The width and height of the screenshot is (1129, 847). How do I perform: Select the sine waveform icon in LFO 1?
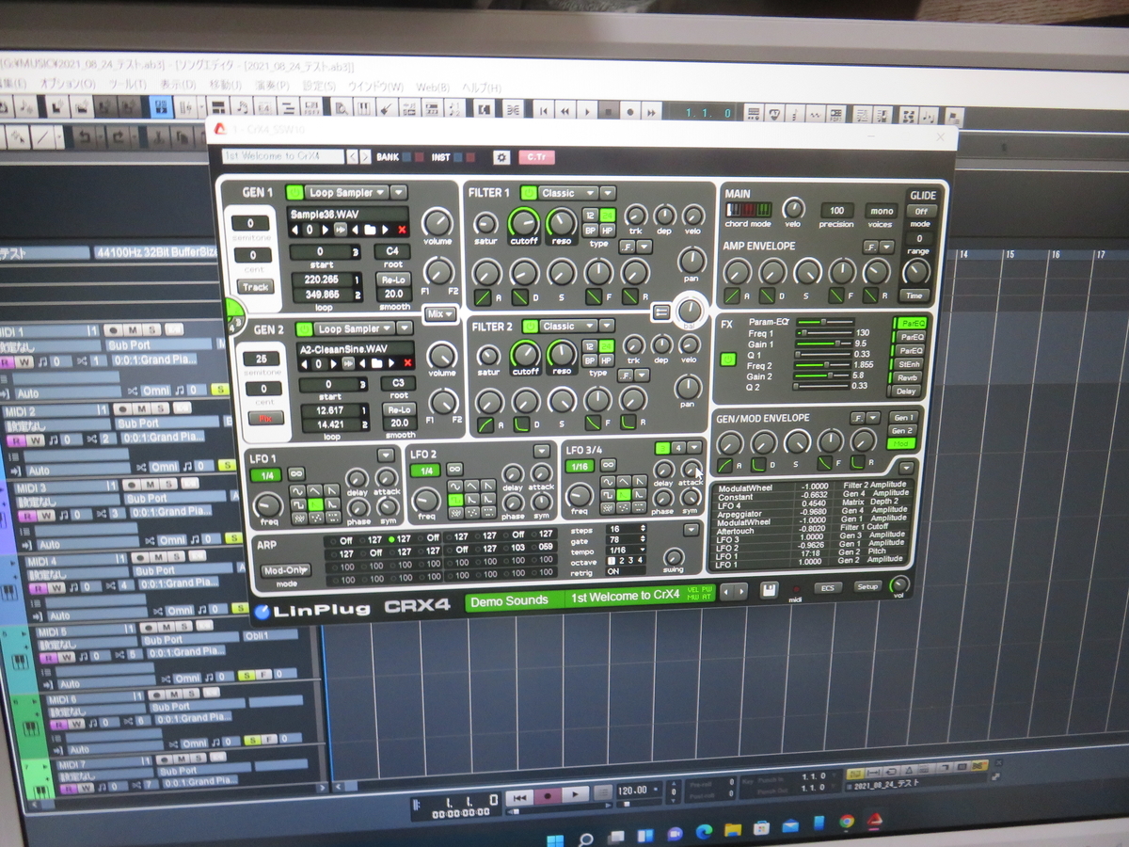tap(297, 490)
